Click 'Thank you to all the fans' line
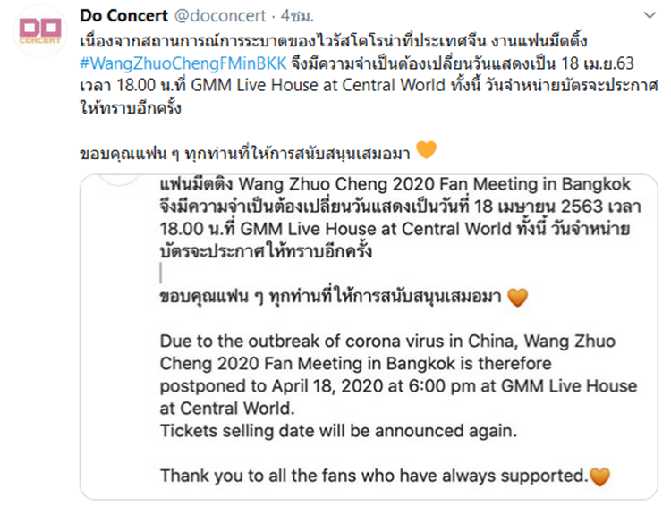 tap(372, 475)
